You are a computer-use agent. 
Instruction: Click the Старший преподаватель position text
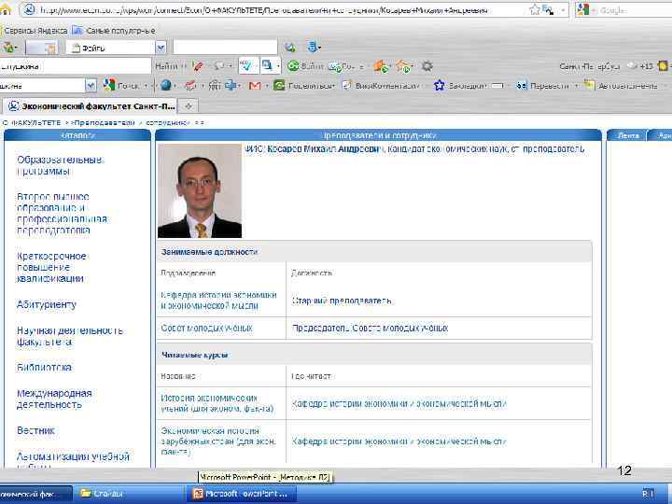coord(342,301)
